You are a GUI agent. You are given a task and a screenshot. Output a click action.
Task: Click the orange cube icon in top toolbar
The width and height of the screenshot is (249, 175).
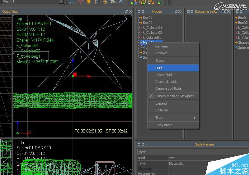(89, 2)
